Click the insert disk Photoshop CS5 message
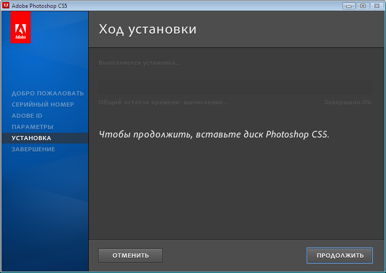 pyautogui.click(x=214, y=135)
